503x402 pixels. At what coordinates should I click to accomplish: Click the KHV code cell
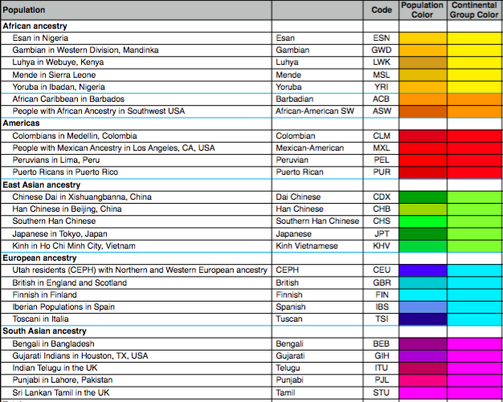[x=382, y=246]
